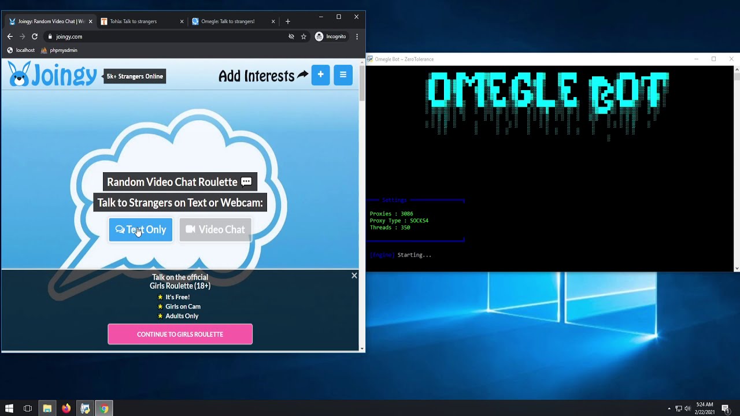Open the network icon in system tray
Image resolution: width=740 pixels, height=416 pixels.
[x=679, y=408]
